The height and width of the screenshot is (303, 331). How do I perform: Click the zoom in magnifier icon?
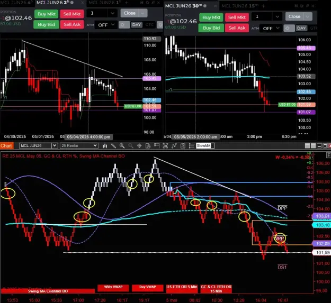(x=122, y=145)
